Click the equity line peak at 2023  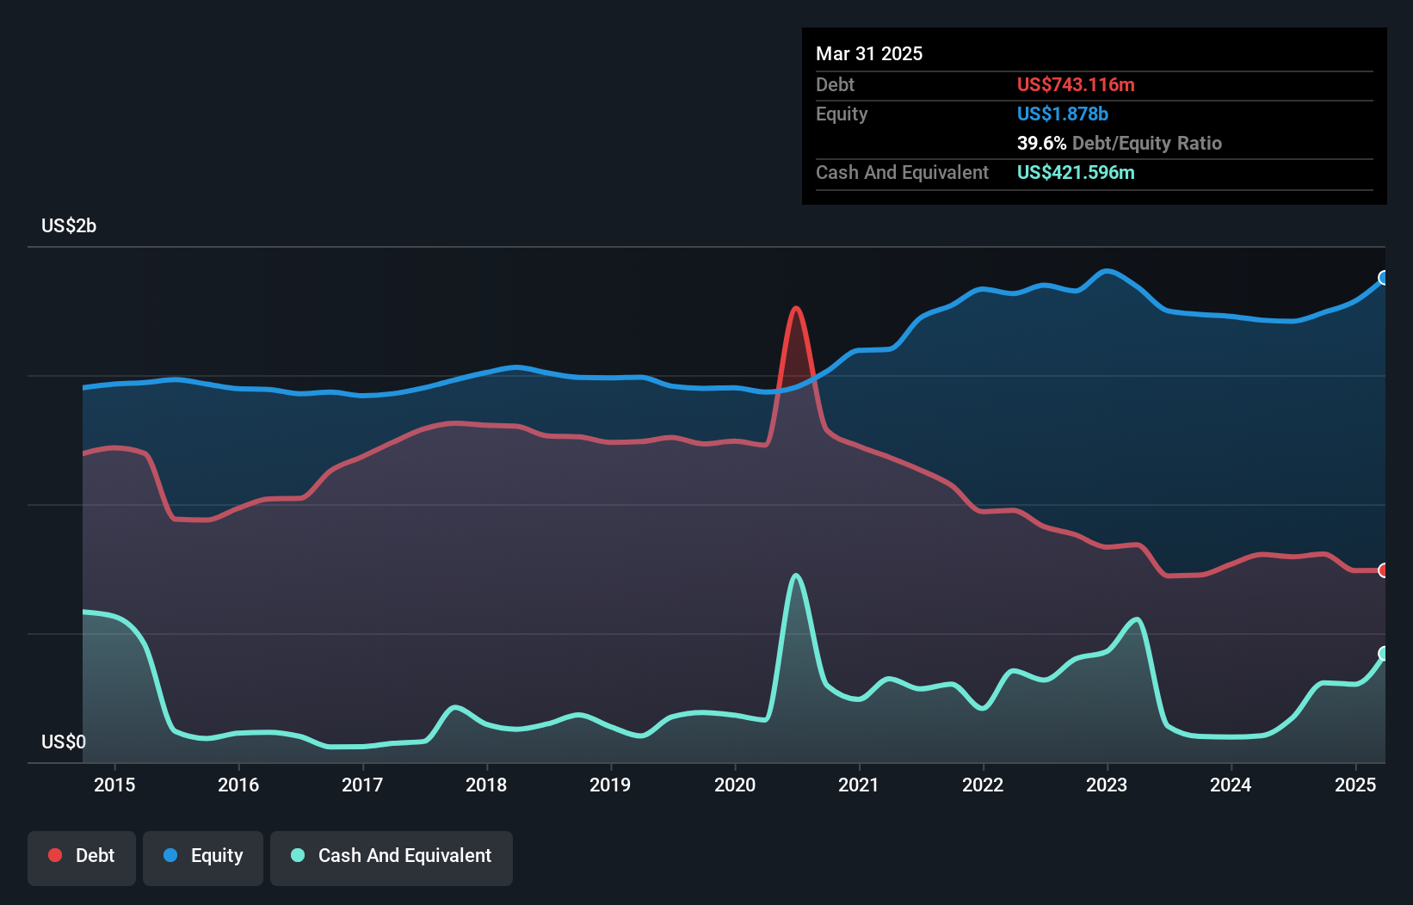click(x=1108, y=271)
